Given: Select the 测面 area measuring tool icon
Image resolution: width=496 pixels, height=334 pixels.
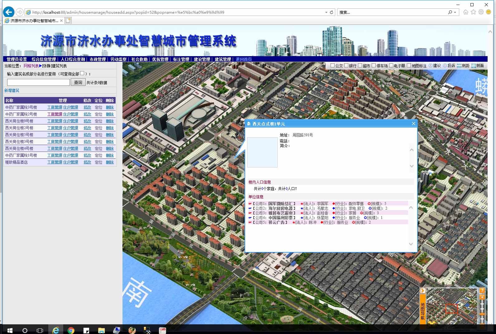Looking at the screenshot, I should click(x=474, y=65).
